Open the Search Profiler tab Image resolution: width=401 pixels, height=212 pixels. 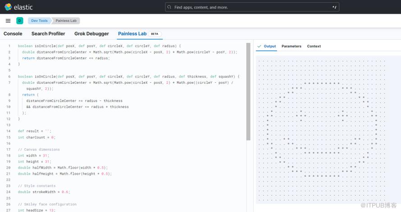click(x=48, y=34)
